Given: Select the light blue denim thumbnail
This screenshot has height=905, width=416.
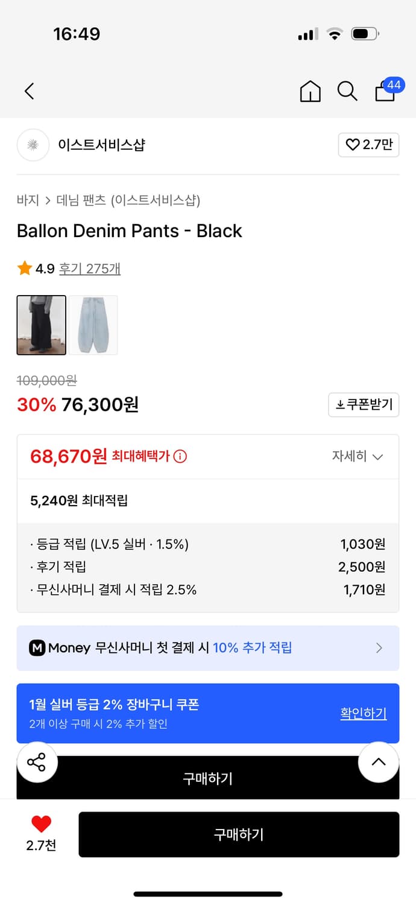Looking at the screenshot, I should pos(93,325).
